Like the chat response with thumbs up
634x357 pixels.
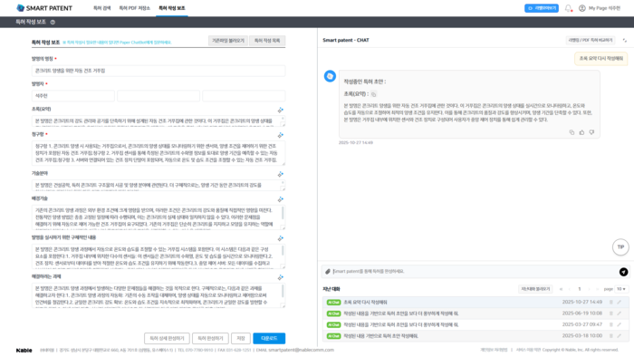pyautogui.click(x=581, y=132)
